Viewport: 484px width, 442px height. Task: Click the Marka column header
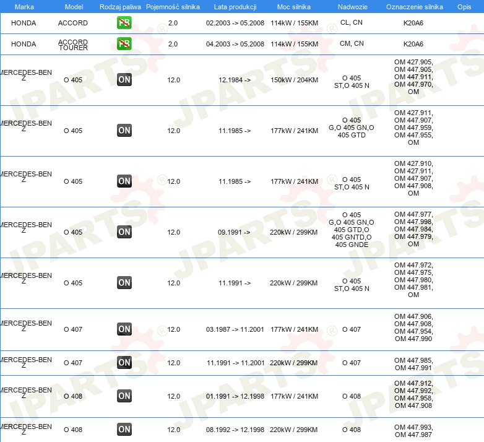pos(24,7)
